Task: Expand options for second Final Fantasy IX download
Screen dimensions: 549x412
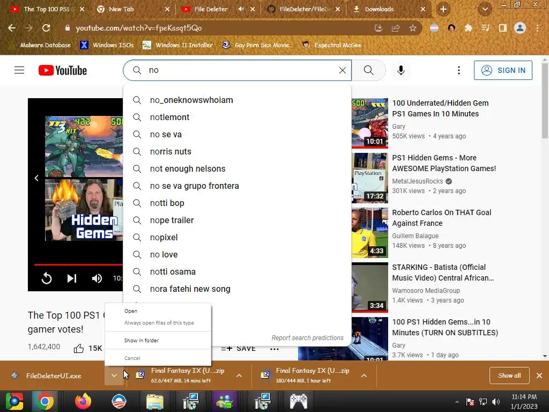Action: [x=364, y=376]
